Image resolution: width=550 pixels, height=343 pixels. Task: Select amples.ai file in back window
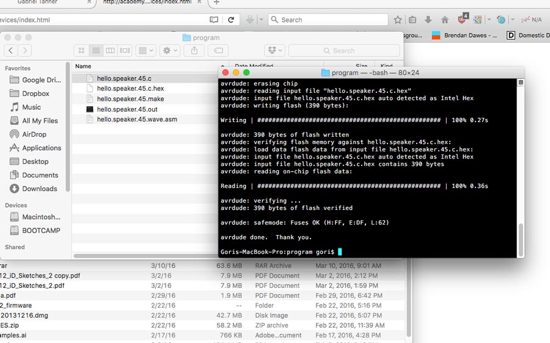(13, 335)
